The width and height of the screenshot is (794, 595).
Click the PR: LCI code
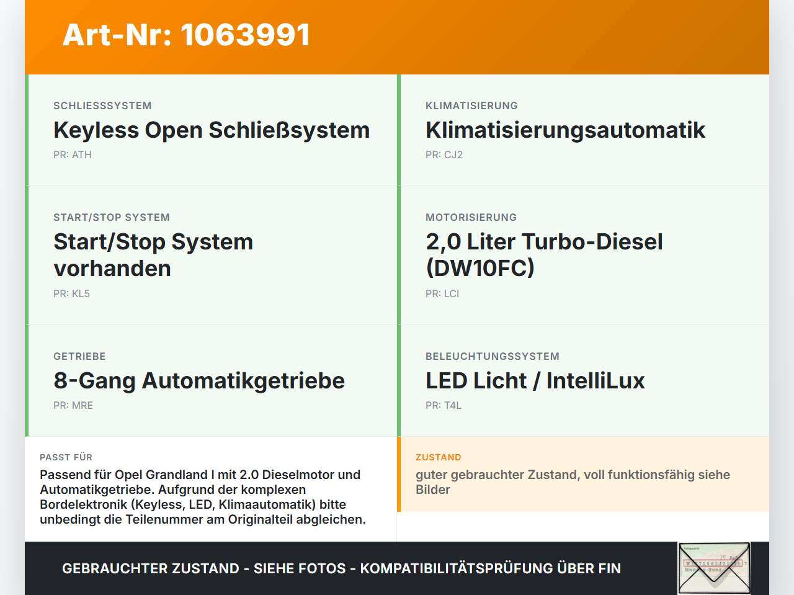point(442,293)
